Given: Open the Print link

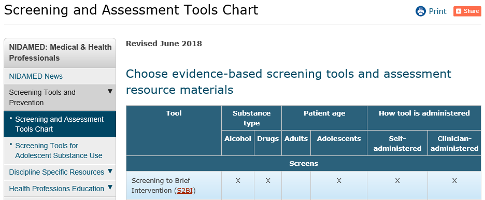Looking at the screenshot, I should point(437,11).
